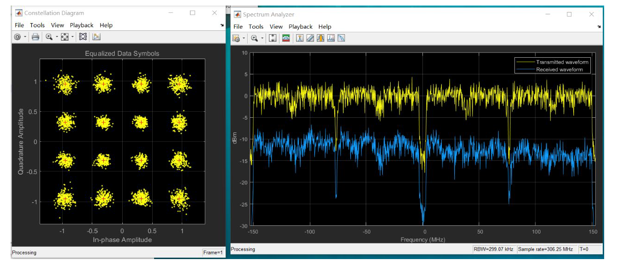The width and height of the screenshot is (618, 266).
Task: Click 'RBW=299.07 kHz' status bar entry
Action: (x=494, y=249)
